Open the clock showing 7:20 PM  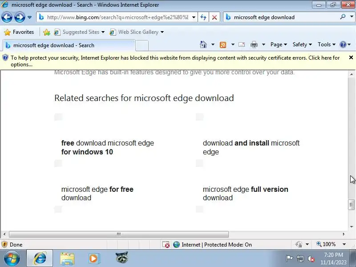click(333, 259)
